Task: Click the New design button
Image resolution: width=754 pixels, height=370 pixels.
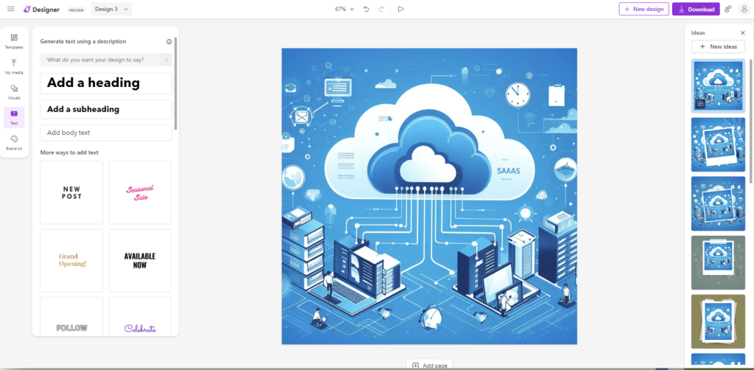Action: coord(644,9)
